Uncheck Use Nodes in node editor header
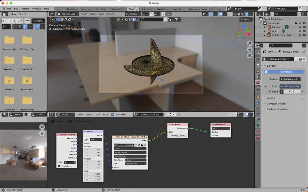This screenshot has height=192, width=308. tap(112, 115)
